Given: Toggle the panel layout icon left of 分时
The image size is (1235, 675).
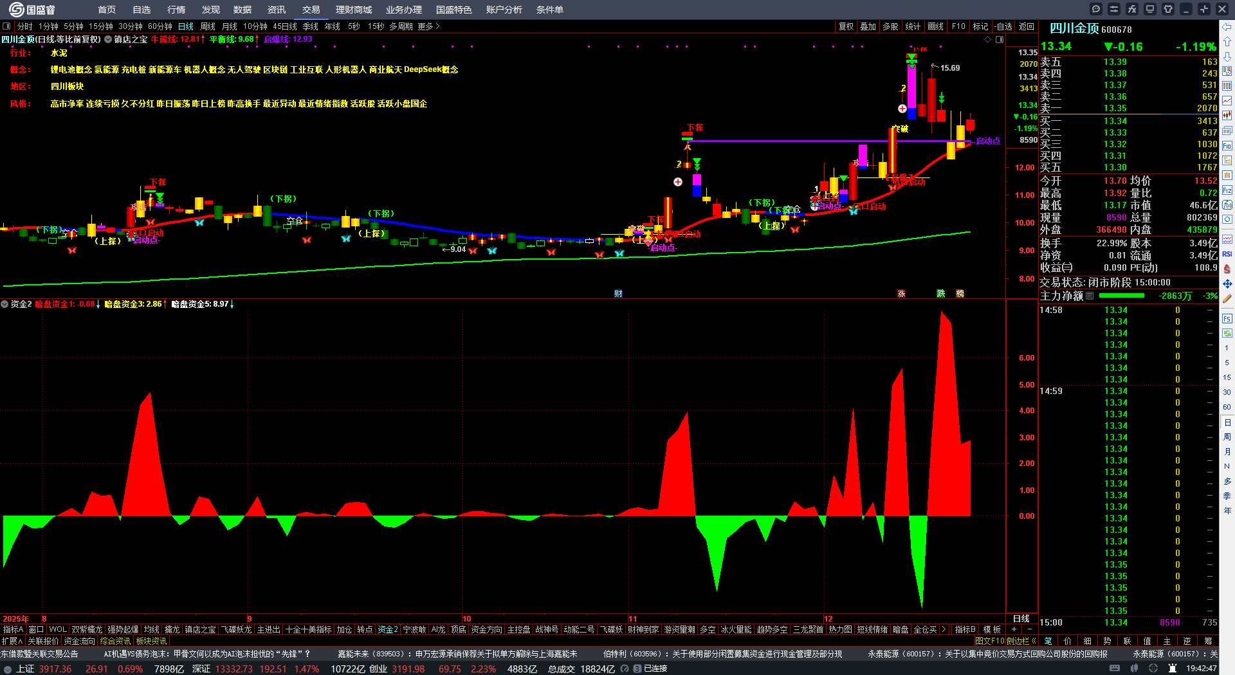Looking at the screenshot, I should (x=6, y=26).
